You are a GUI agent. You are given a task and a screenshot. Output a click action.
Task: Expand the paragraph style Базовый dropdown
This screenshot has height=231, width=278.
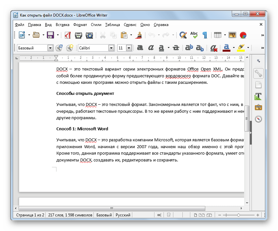click(50, 48)
